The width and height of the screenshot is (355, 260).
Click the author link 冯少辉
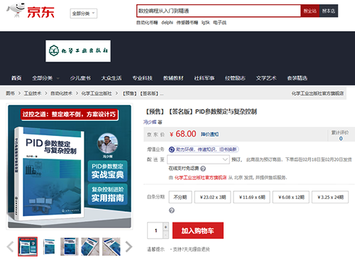(x=150, y=122)
